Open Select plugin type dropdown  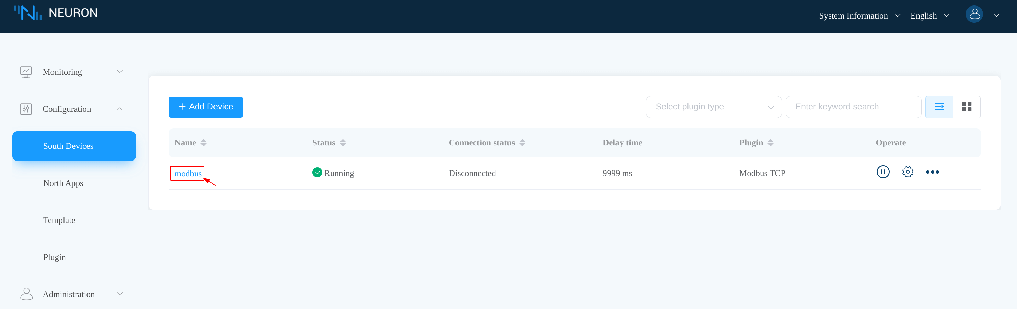click(x=713, y=107)
